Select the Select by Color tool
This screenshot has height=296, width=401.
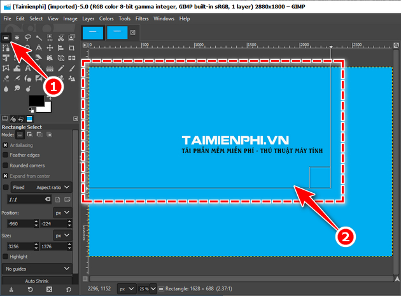tap(50, 38)
